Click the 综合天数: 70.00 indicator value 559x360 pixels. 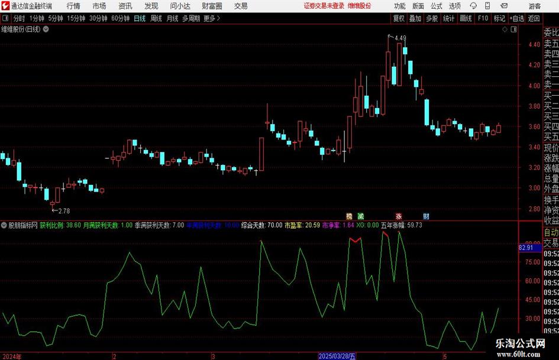click(x=261, y=225)
